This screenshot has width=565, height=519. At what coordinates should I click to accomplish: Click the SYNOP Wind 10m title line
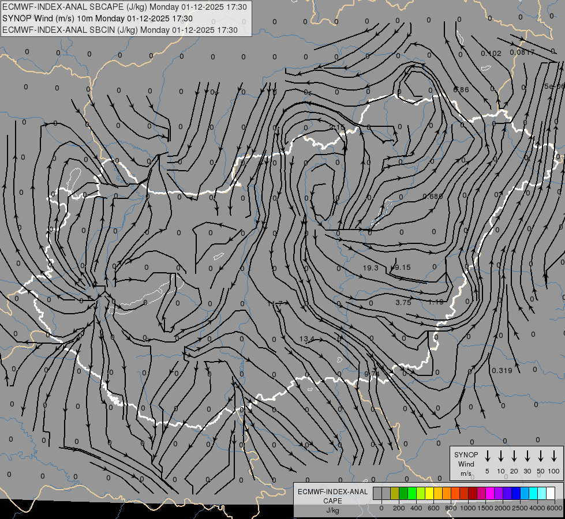pos(98,18)
